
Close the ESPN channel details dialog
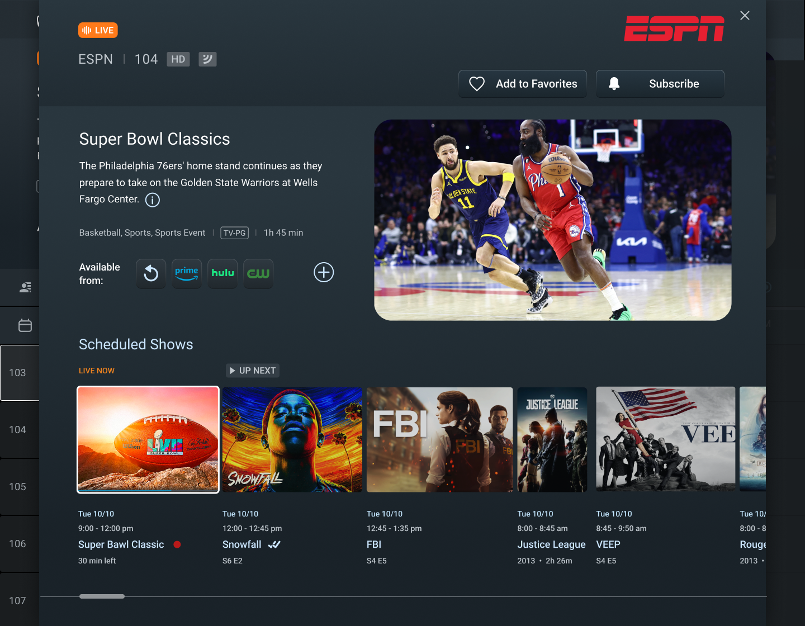tap(745, 16)
